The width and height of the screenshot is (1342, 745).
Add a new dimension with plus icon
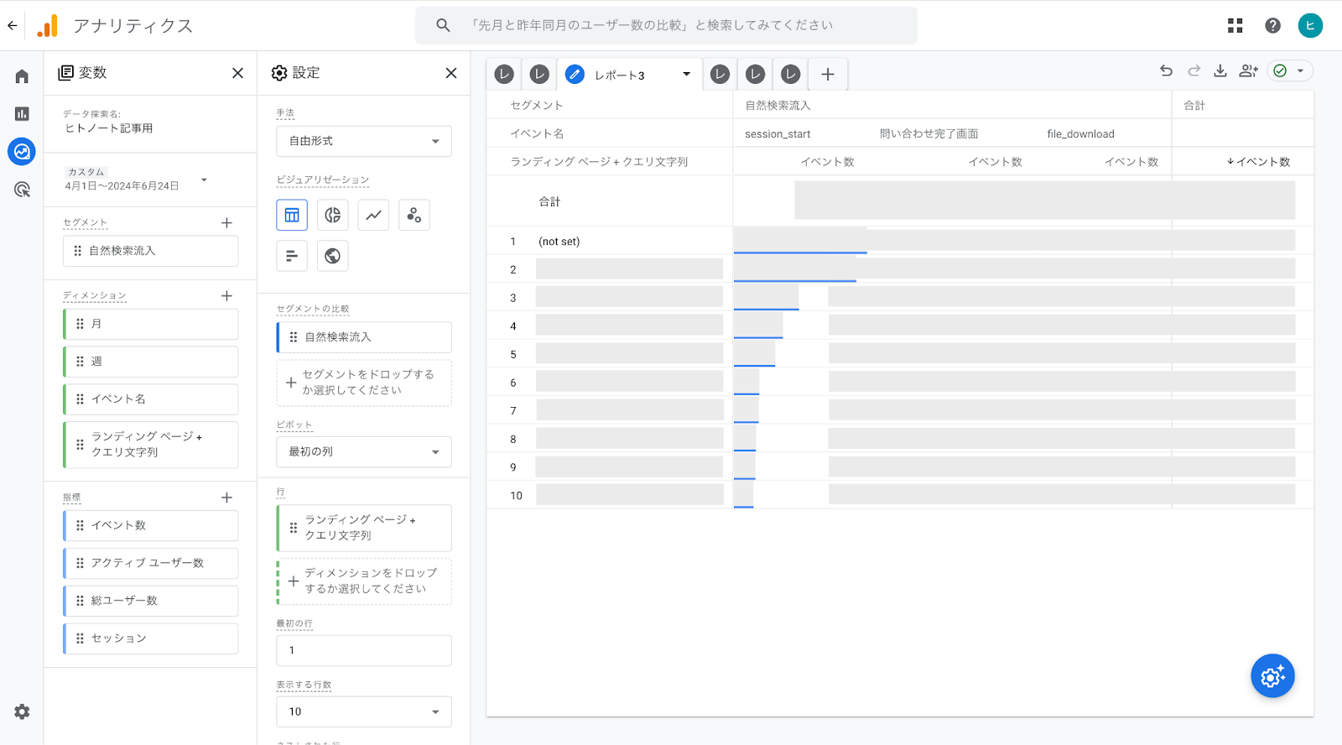coord(226,295)
